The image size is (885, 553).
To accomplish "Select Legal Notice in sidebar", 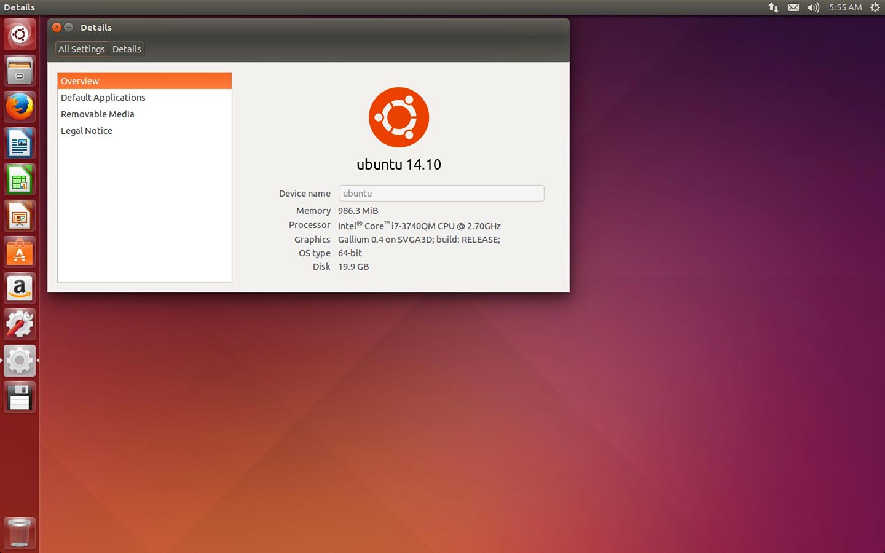I will click(144, 131).
